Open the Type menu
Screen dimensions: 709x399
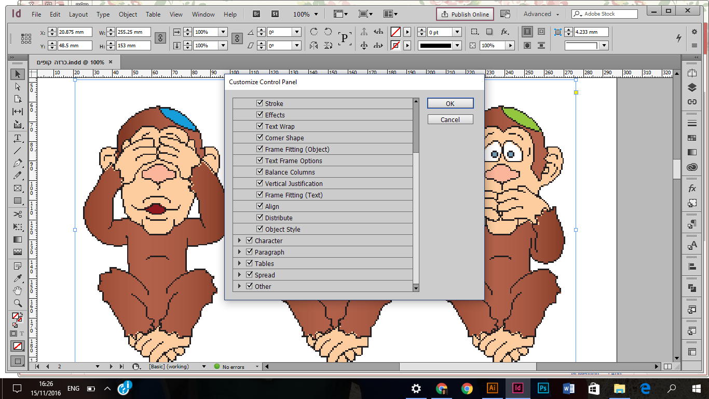[103, 14]
